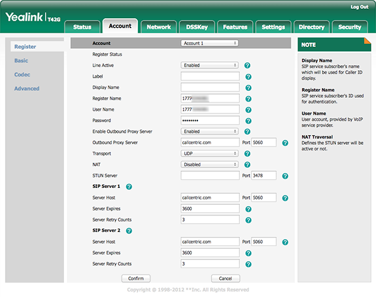Open help icon for Line Active
376x297 pixels.
point(248,65)
